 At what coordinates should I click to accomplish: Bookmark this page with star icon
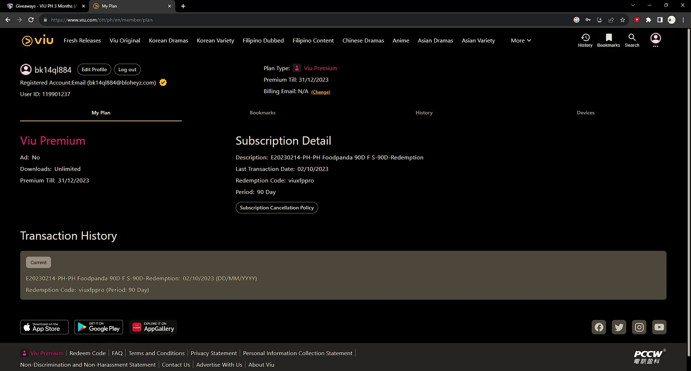coord(623,20)
